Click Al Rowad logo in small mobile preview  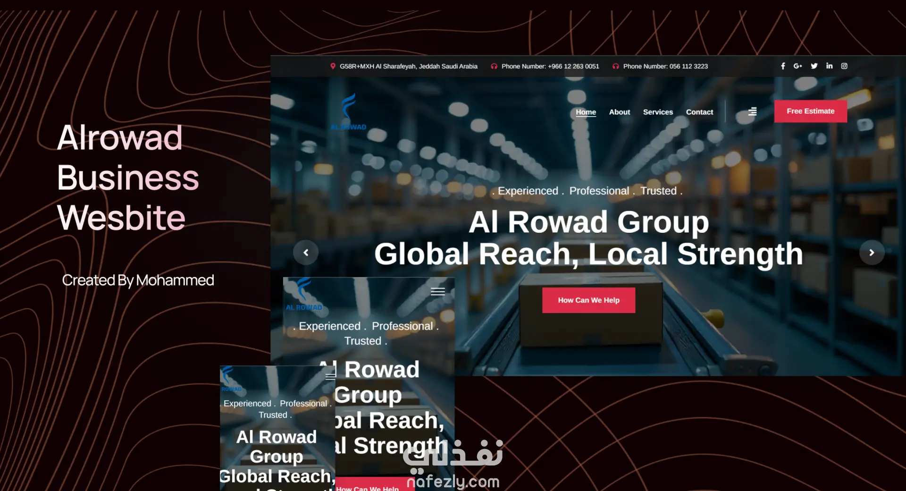231,379
